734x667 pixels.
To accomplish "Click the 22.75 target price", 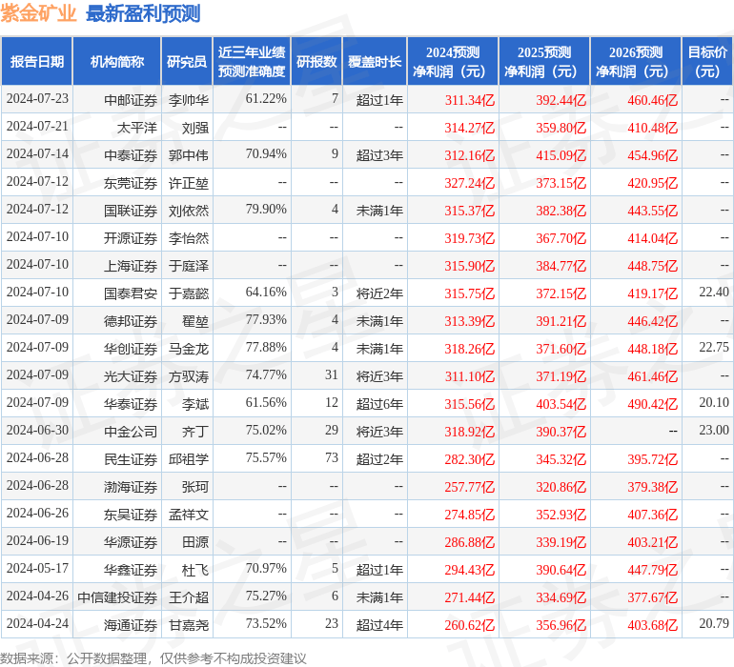I will (714, 347).
